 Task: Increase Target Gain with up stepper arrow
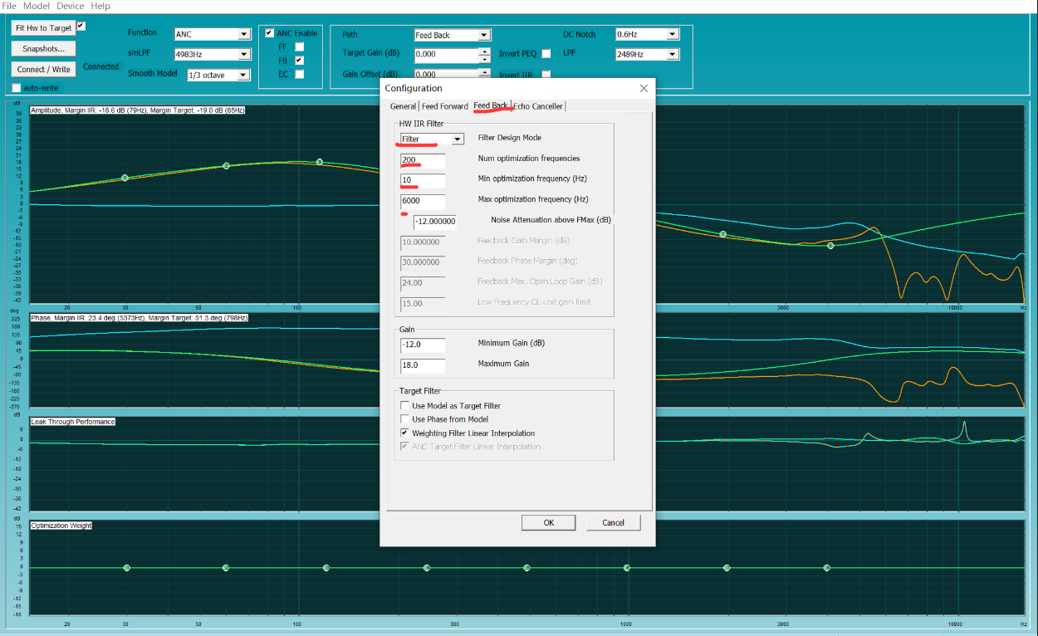[x=484, y=51]
